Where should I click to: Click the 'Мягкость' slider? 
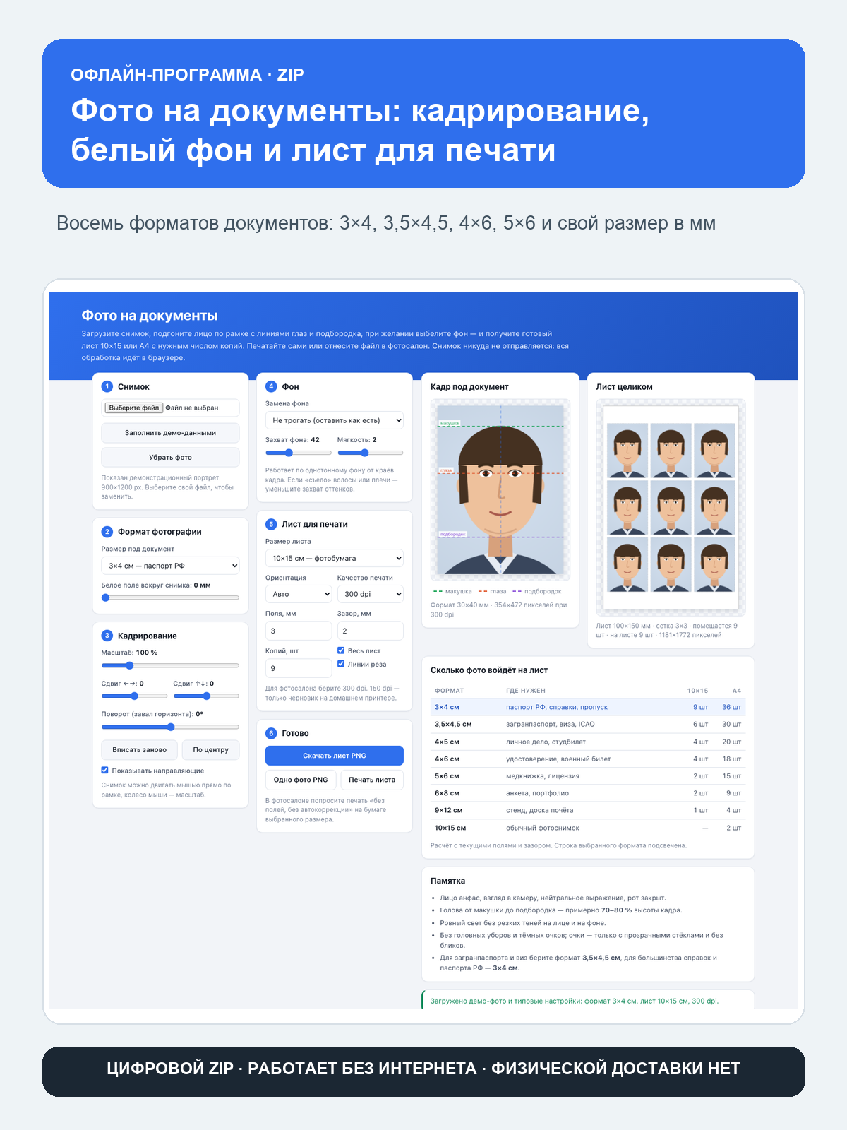coord(371,453)
